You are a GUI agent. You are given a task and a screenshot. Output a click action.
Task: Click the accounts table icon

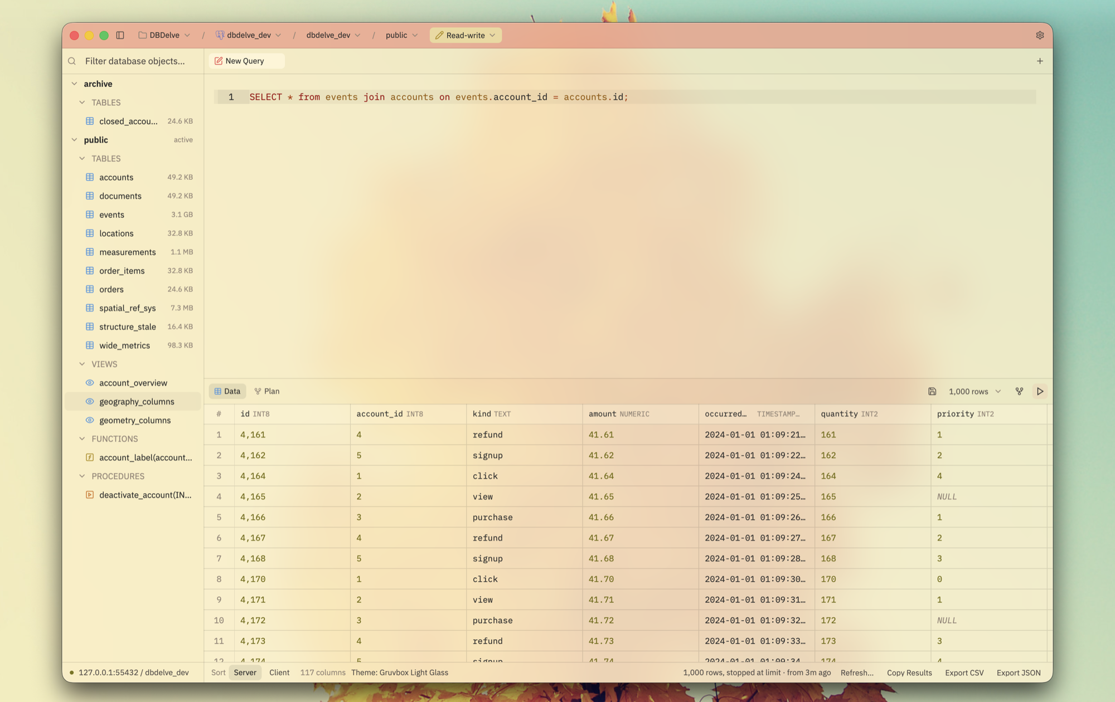[x=90, y=177]
